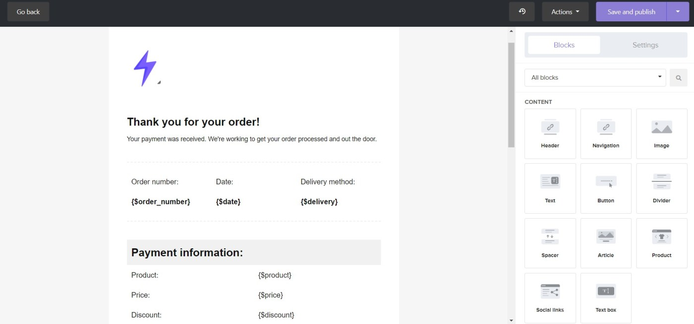Open the Actions dropdown menu

[x=565, y=12]
